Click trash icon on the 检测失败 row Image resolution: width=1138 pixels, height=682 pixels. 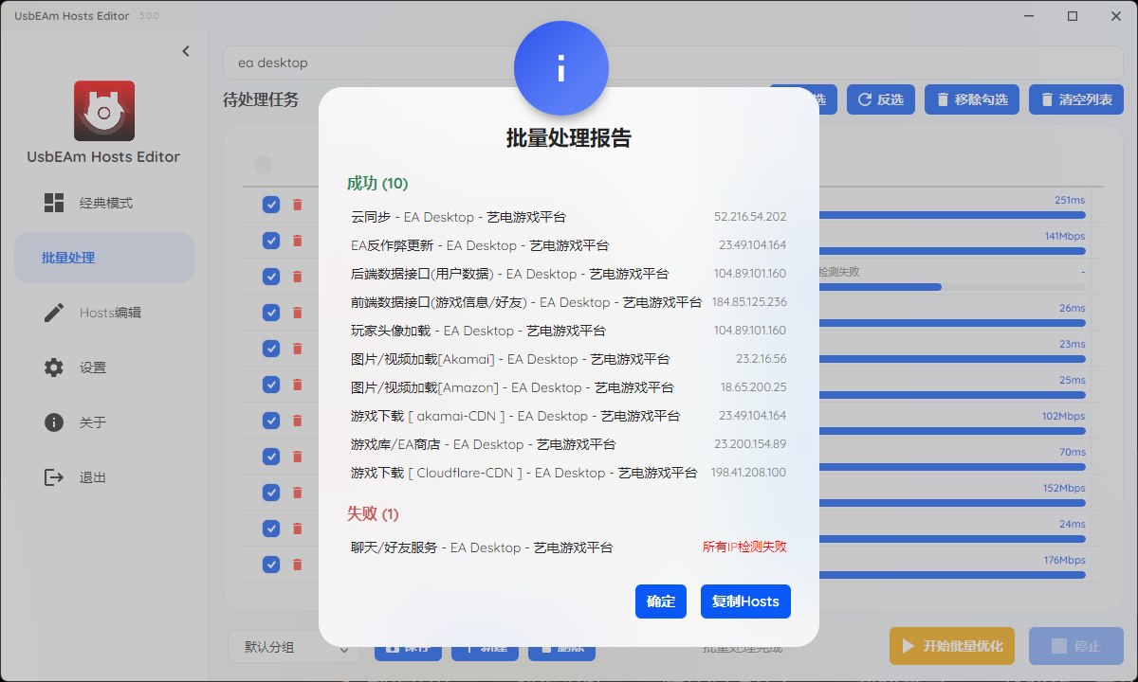click(297, 277)
